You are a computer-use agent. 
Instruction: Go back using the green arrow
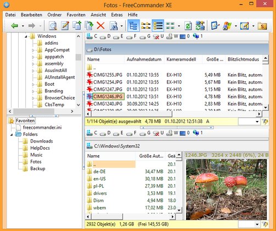tap(14, 26)
